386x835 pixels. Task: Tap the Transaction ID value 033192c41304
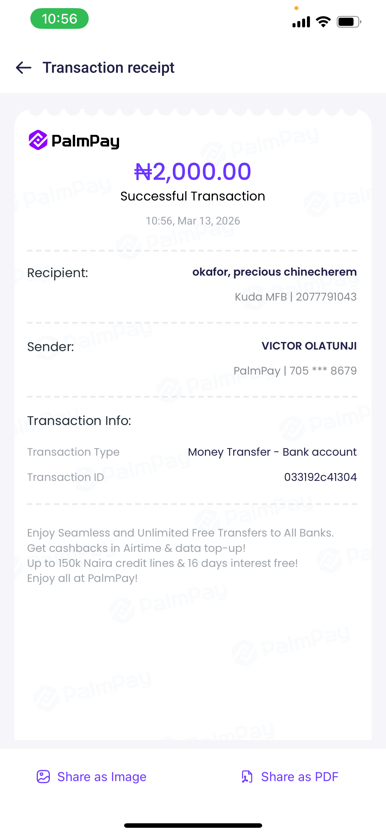[x=320, y=477]
